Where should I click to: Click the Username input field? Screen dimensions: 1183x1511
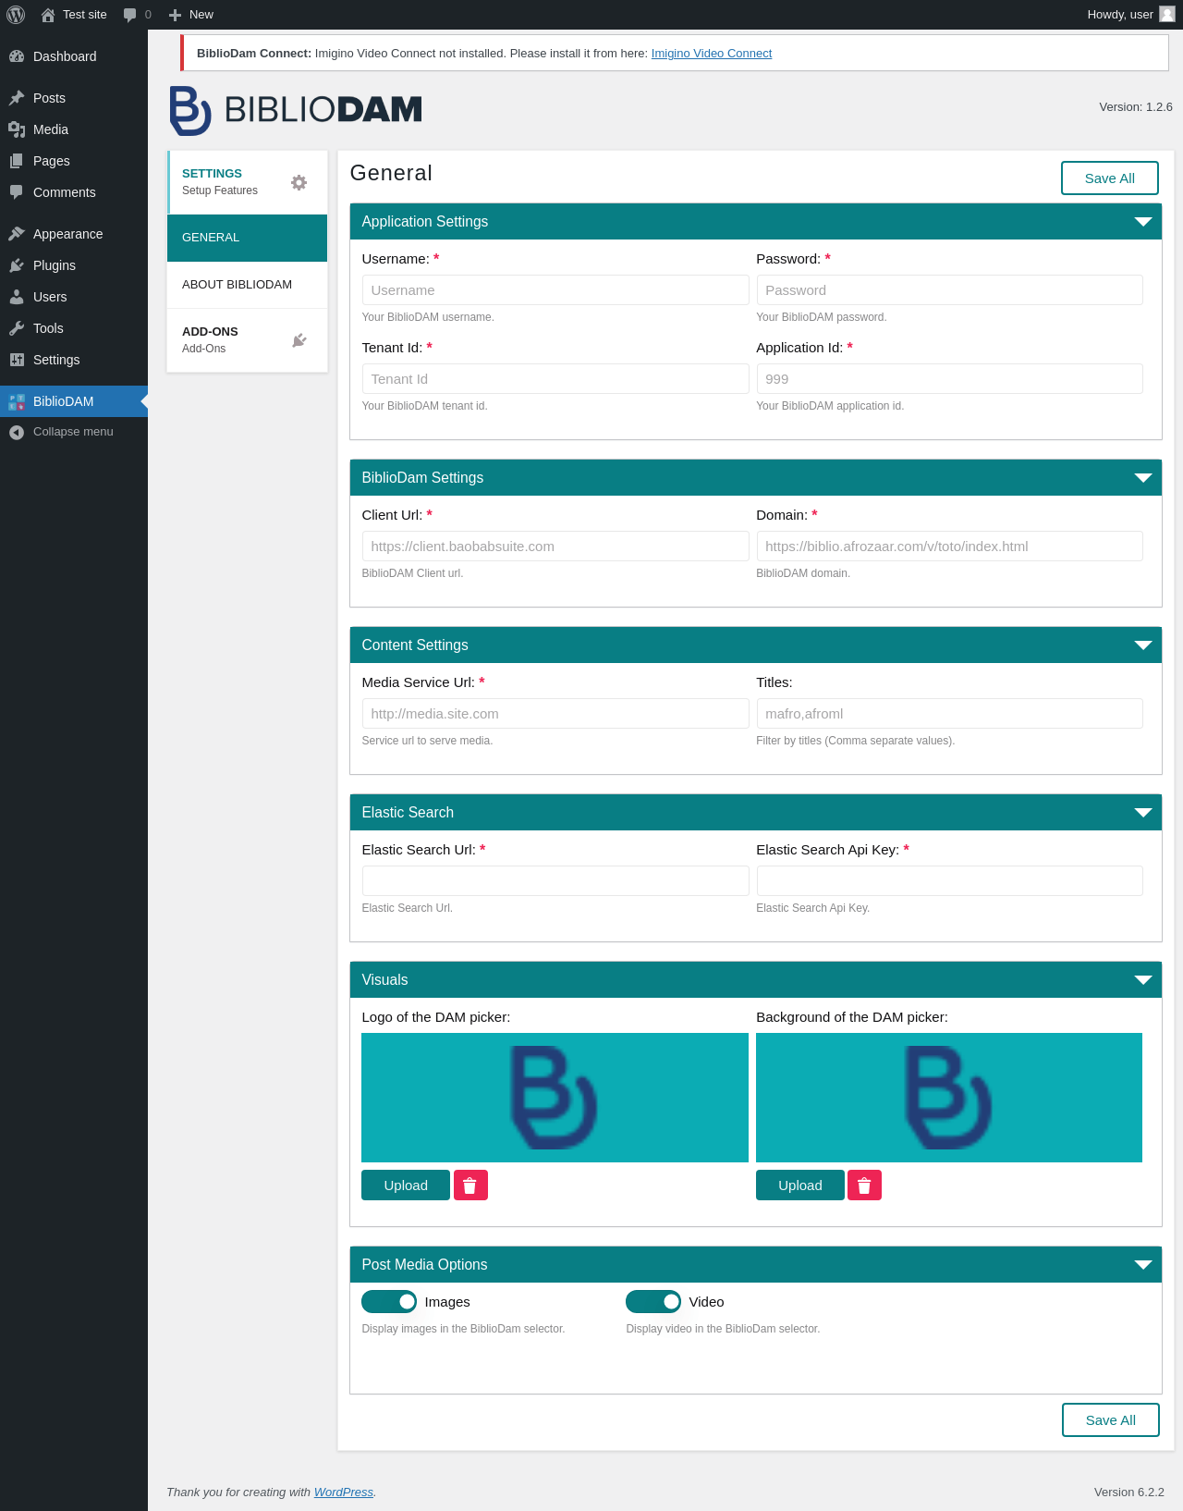pyautogui.click(x=555, y=290)
